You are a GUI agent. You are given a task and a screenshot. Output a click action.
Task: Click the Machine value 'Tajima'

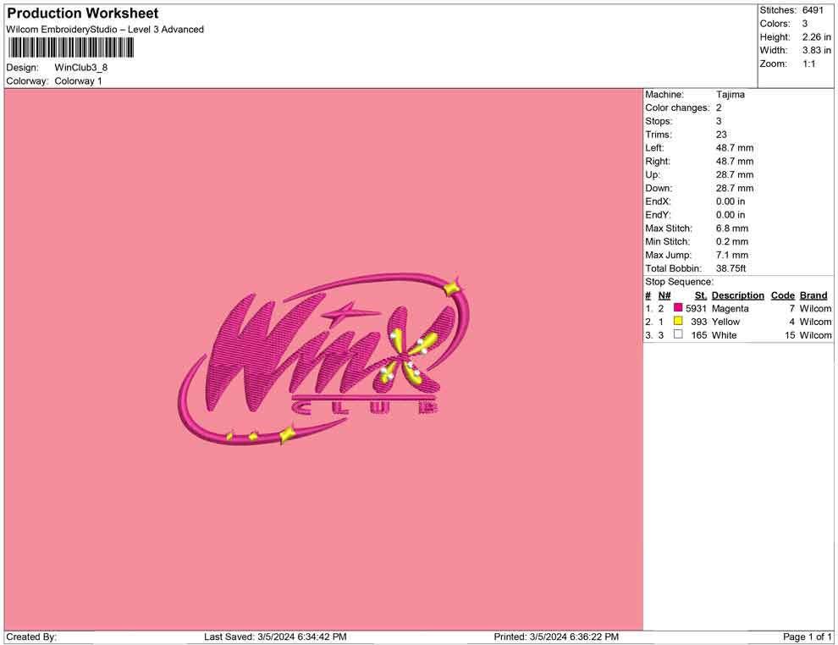pyautogui.click(x=730, y=95)
